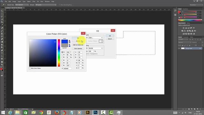The width and height of the screenshot is (204, 115).
Task: Toggle the Show Sampling Ring checkbox
Action: [x=59, y=5]
